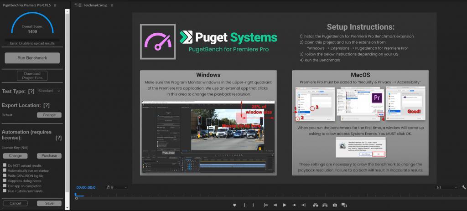The height and width of the screenshot is (211, 467).
Task: Click Change for Export Location
Action: pos(49,115)
